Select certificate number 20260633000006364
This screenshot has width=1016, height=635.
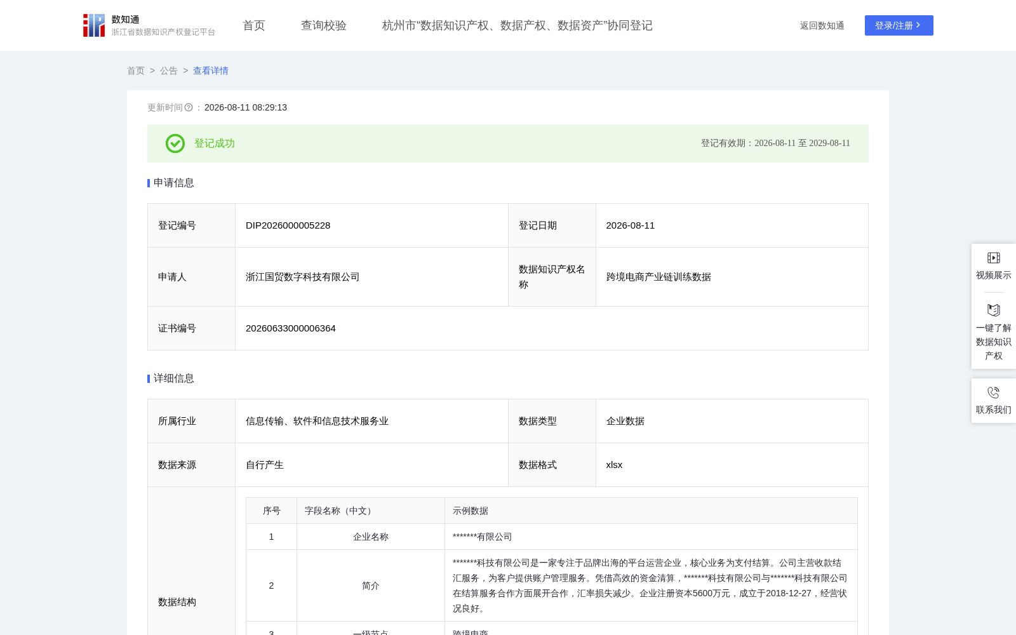pos(291,328)
